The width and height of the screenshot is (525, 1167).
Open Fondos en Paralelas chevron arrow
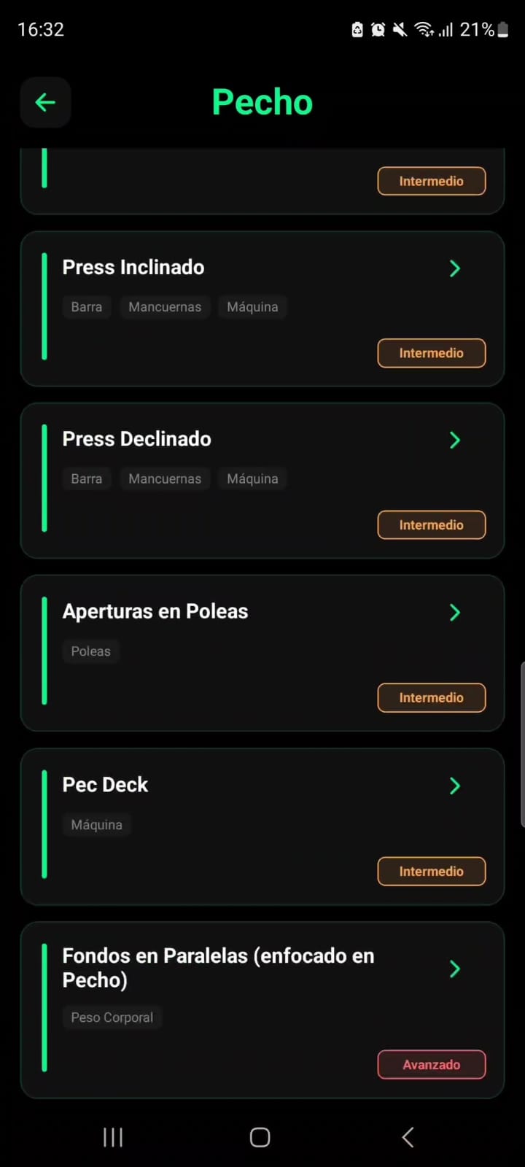[455, 969]
